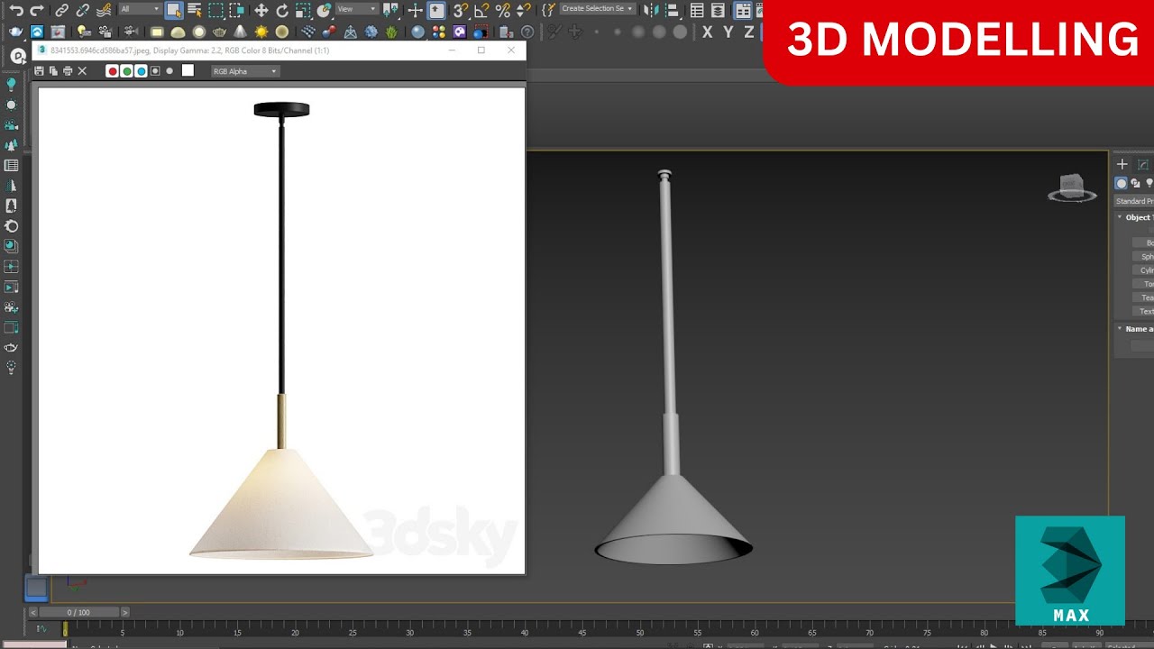Screen dimensions: 1154x649
Task: Click the ViewCube in the viewport
Action: (x=1072, y=187)
